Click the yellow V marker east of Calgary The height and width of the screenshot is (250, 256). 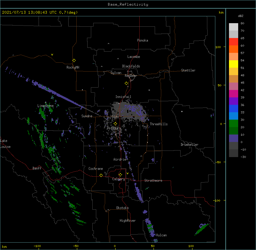click(x=127, y=173)
